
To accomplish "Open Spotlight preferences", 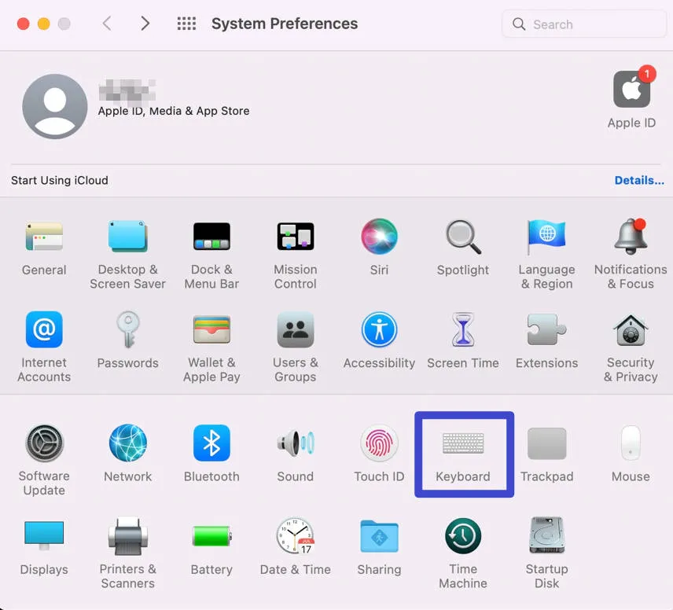I will pyautogui.click(x=462, y=248).
